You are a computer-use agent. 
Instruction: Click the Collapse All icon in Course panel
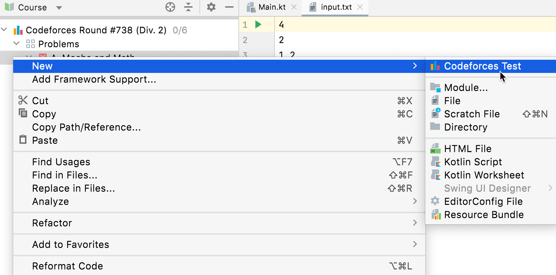[188, 7]
